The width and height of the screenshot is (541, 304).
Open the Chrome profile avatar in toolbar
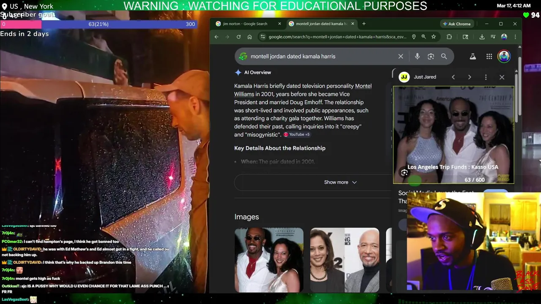click(504, 37)
